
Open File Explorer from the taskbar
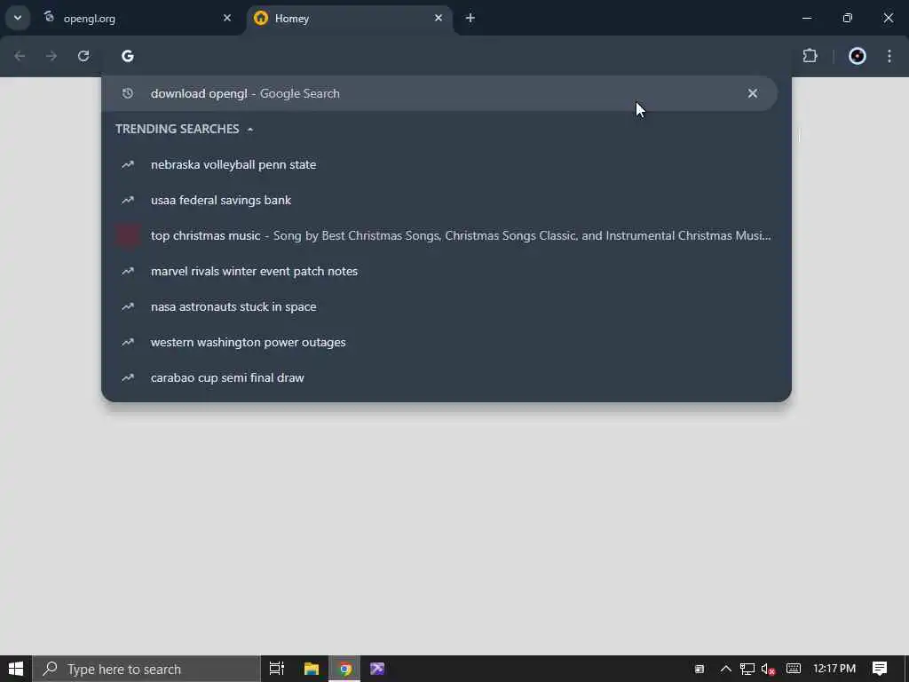(312, 669)
